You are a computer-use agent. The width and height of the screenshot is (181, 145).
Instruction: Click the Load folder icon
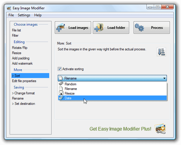click(x=99, y=27)
